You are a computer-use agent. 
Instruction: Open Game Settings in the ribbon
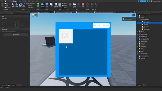tap(87, 5)
